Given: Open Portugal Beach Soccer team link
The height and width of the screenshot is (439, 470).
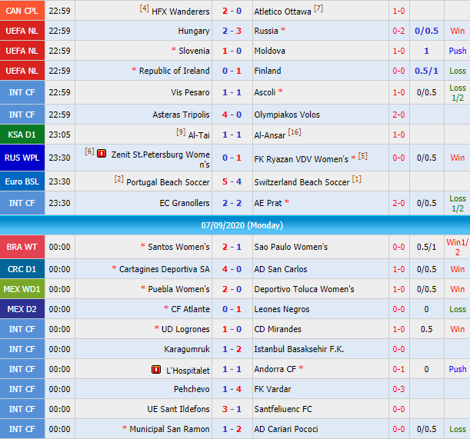Looking at the screenshot, I should tap(168, 182).
